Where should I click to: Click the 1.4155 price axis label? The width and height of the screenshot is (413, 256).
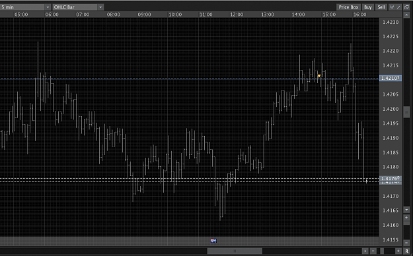coord(391,240)
